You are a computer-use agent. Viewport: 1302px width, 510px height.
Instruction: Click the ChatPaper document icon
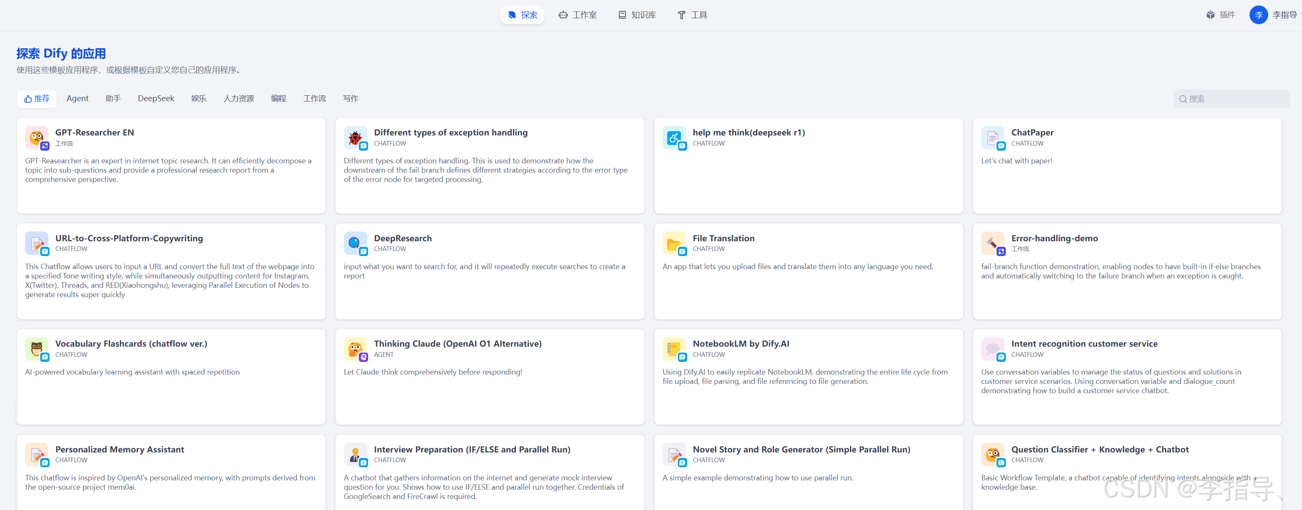[992, 138]
